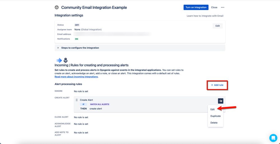Click the Assignee team label
The height and width of the screenshot is (144, 280).
(65, 30)
